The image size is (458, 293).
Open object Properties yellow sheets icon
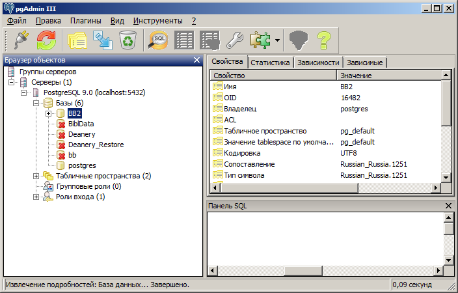[x=77, y=40]
